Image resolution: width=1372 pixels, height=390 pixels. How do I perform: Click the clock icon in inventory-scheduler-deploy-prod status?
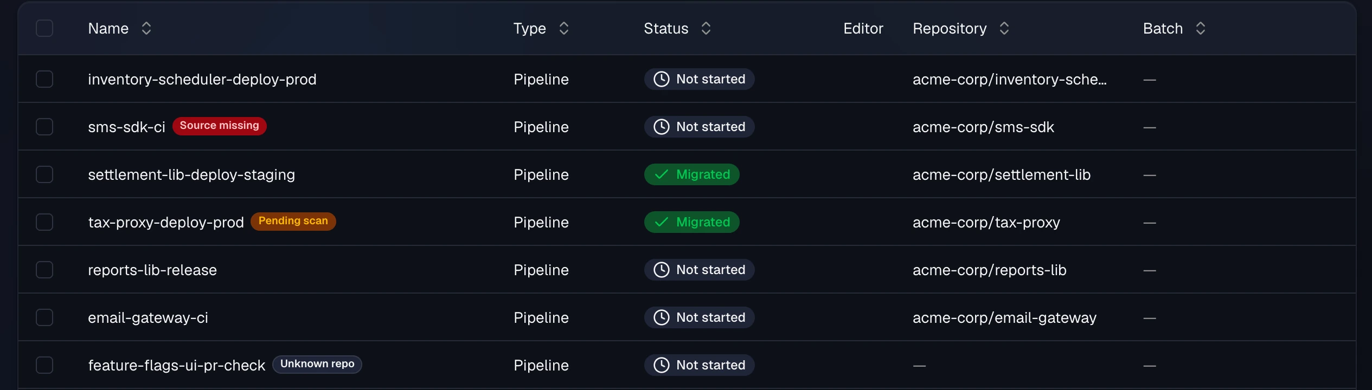click(662, 79)
